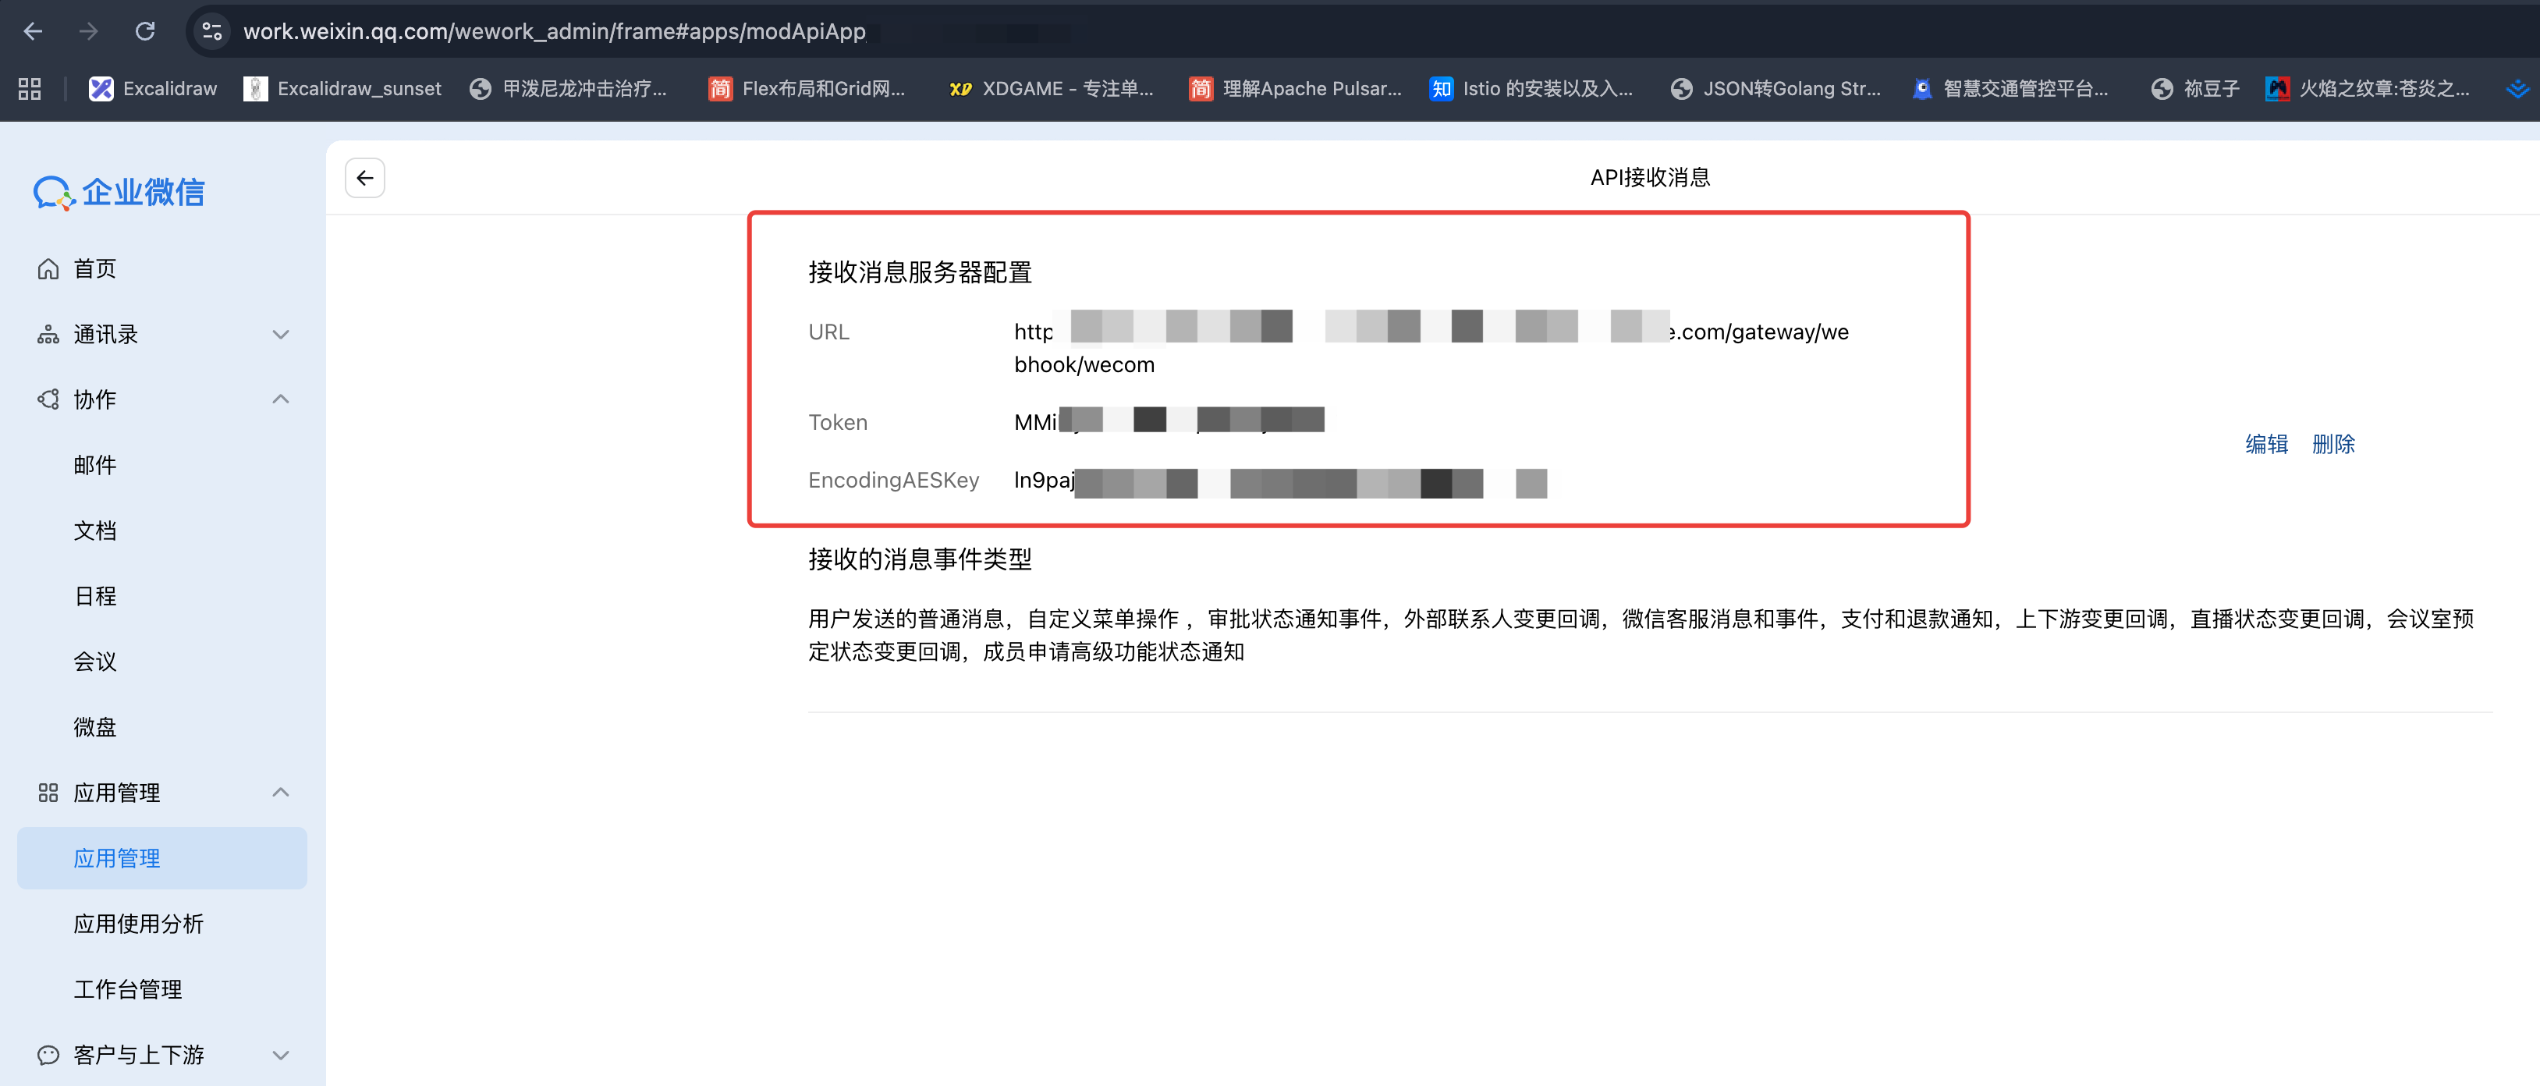Click the browser address bar
The height and width of the screenshot is (1086, 2540).
(690, 30)
